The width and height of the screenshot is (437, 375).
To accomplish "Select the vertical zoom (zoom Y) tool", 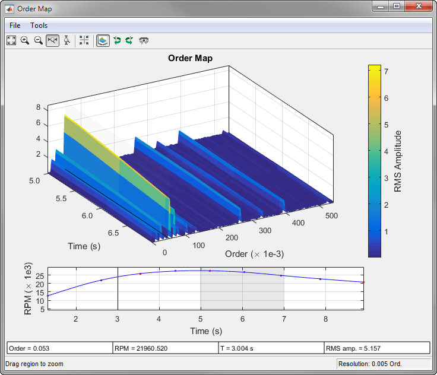I will click(66, 40).
